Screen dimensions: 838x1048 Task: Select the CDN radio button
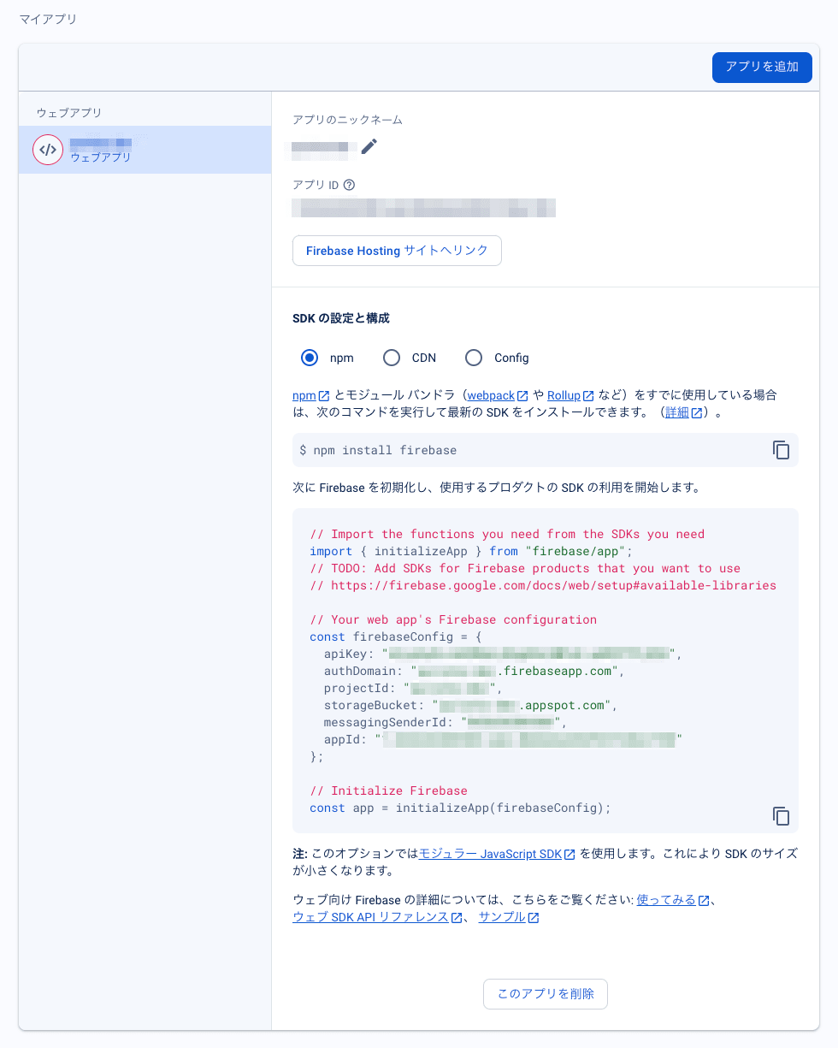[392, 358]
